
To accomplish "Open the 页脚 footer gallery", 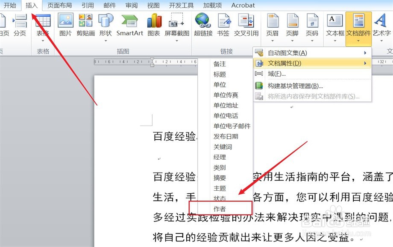I will (292, 27).
